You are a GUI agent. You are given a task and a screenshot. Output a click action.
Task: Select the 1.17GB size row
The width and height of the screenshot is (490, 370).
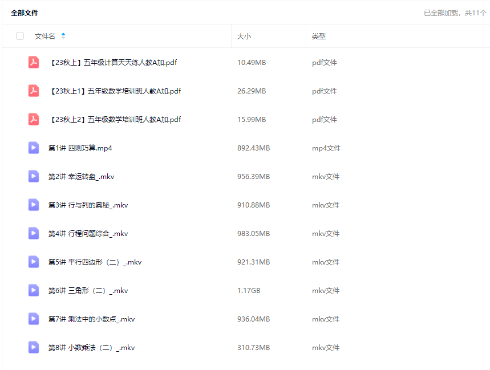pyautogui.click(x=249, y=291)
